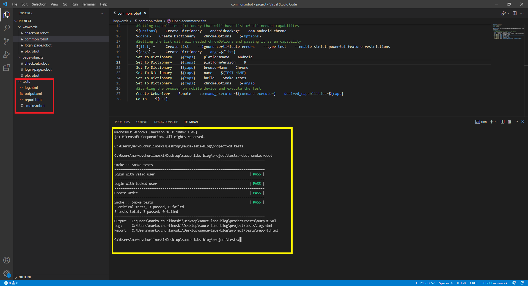This screenshot has height=286, width=528.
Task: Split the editor to the right
Action: point(515,13)
